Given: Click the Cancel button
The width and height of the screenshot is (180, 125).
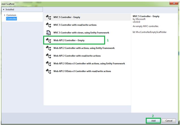Looking at the screenshot, I should [x=169, y=121].
